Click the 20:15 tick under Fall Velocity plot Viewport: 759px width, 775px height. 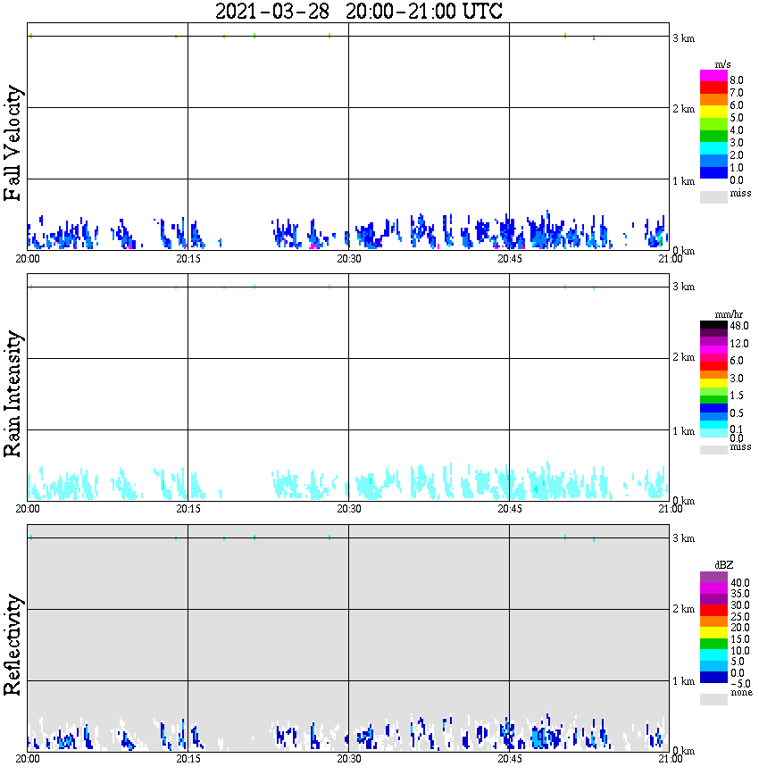pyautogui.click(x=188, y=259)
